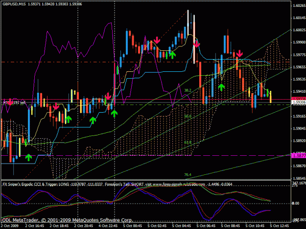Viewport: 306px width, 229px height.
Task: Select the 2 Oct 2009 time label
Action: tap(10, 226)
